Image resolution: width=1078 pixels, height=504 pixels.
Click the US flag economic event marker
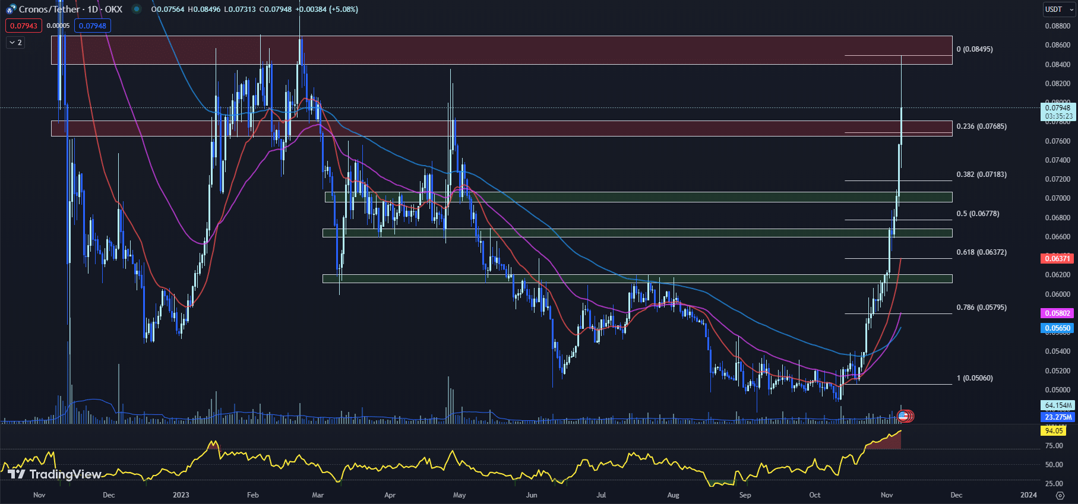[x=902, y=416]
